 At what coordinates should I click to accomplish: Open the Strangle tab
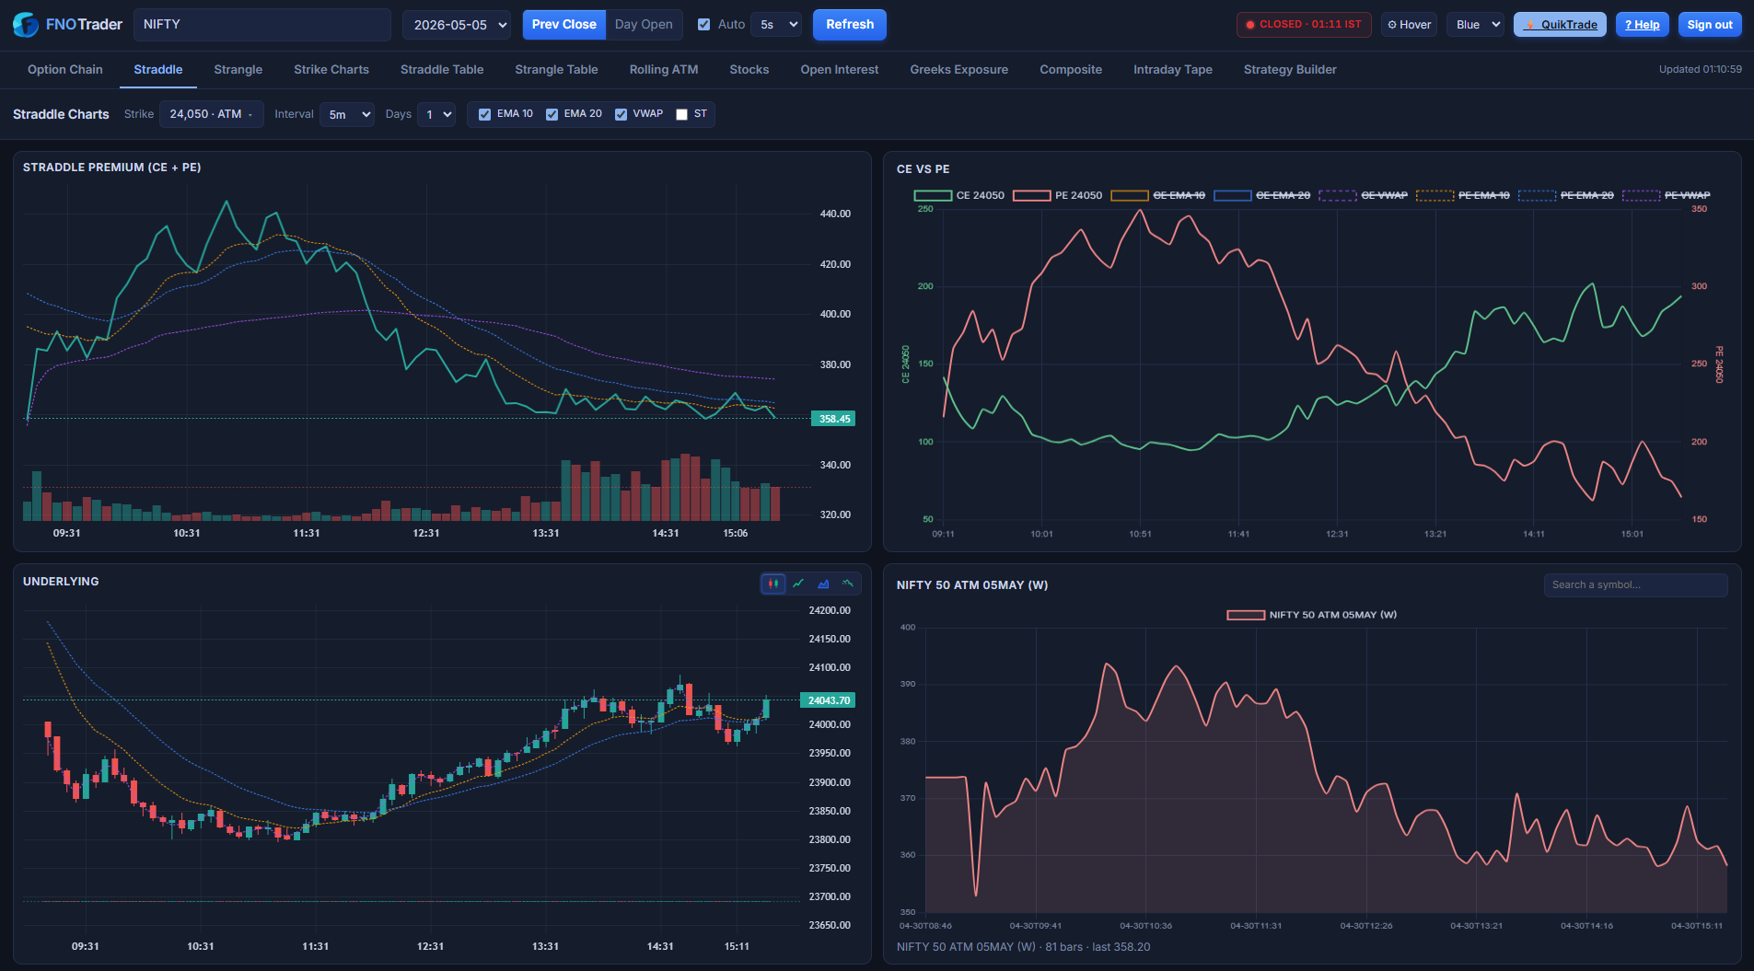point(238,70)
